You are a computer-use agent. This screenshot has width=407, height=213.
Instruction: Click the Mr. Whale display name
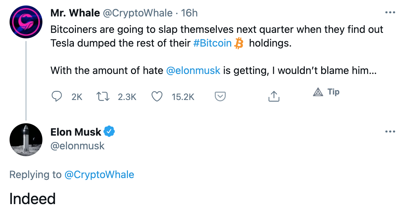tap(75, 13)
